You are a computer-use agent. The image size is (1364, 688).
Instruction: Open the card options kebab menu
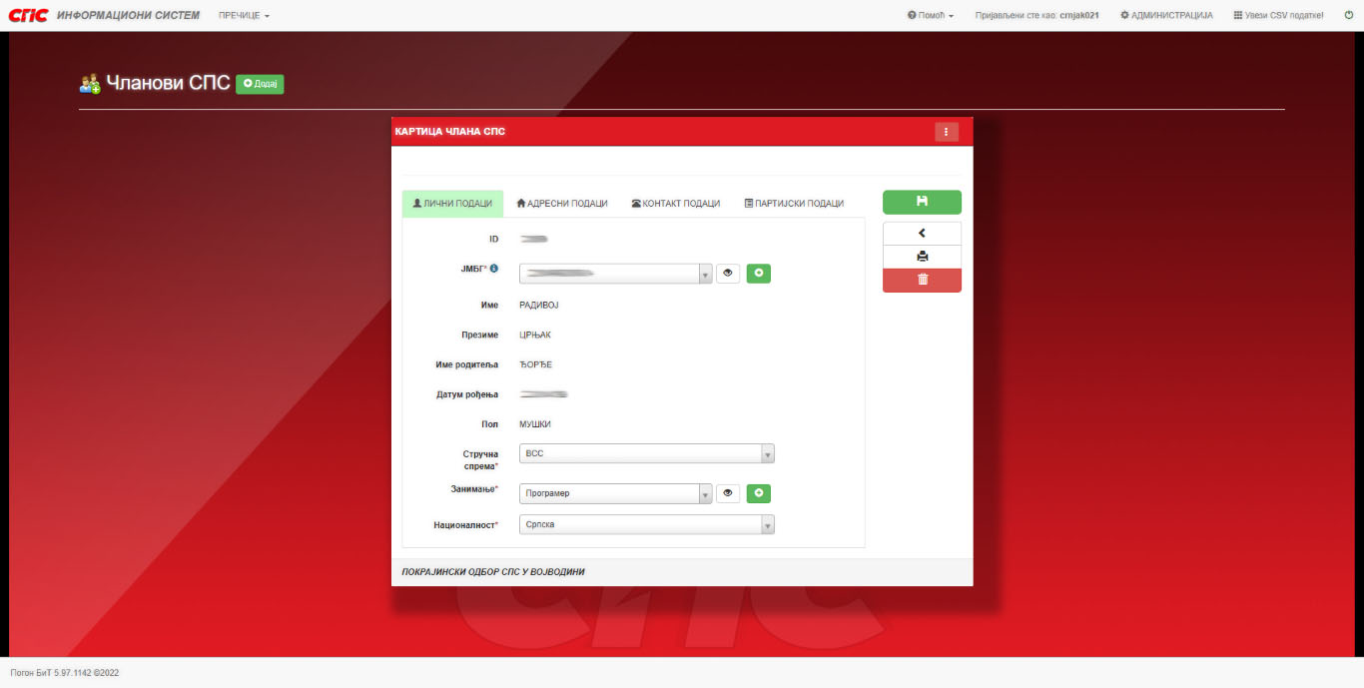tap(947, 132)
